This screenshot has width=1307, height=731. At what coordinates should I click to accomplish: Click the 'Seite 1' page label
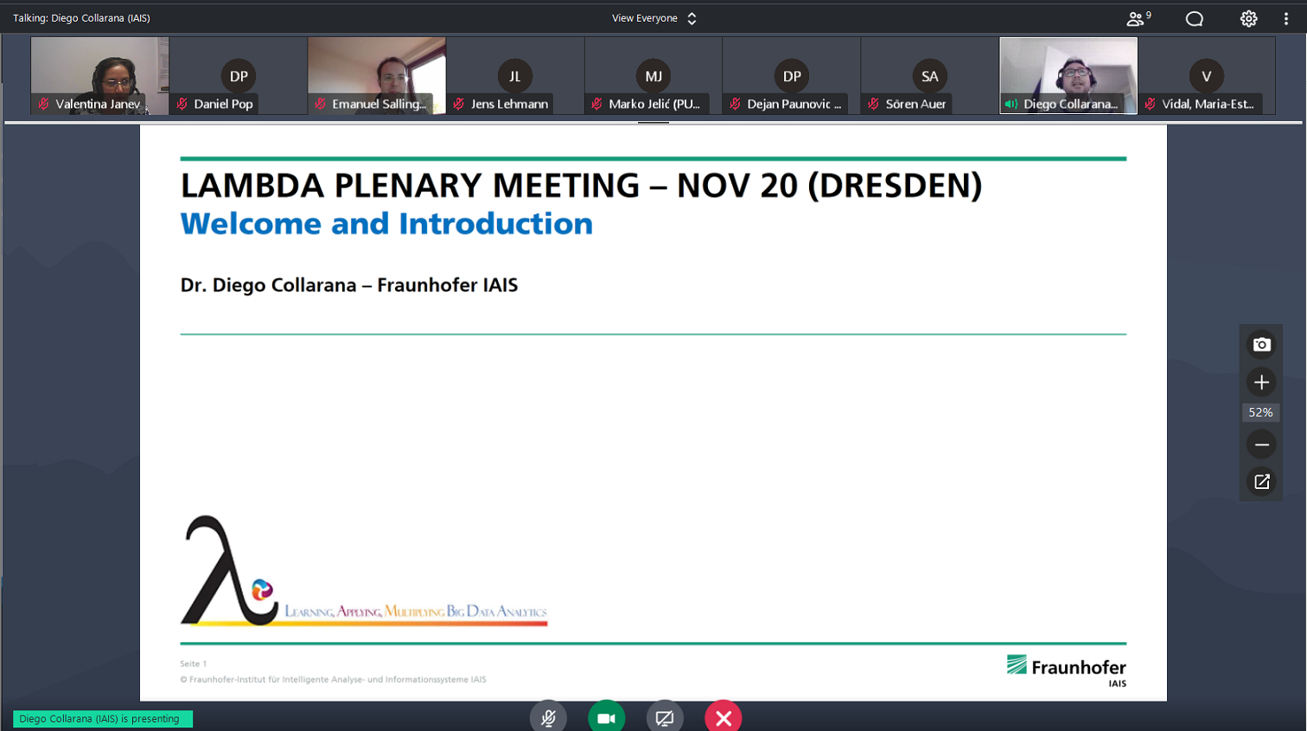tap(194, 664)
